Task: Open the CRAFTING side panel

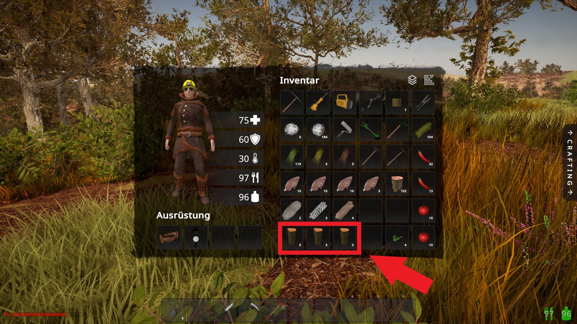Action: 570,162
